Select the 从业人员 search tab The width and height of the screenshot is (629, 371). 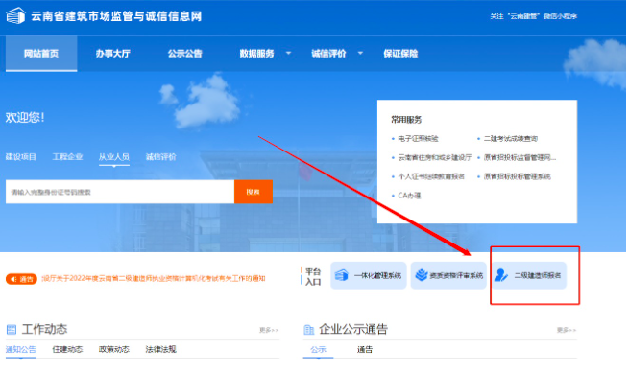[x=114, y=156]
